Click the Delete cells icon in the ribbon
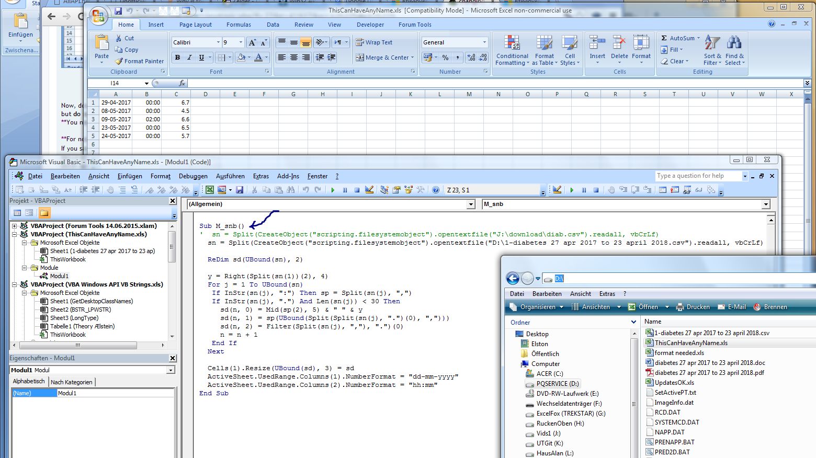 tap(619, 43)
